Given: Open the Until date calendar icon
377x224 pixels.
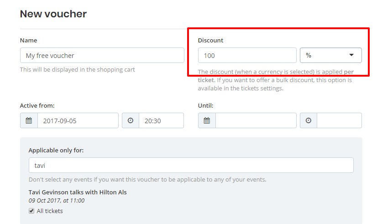Looking at the screenshot, I should pos(207,120).
